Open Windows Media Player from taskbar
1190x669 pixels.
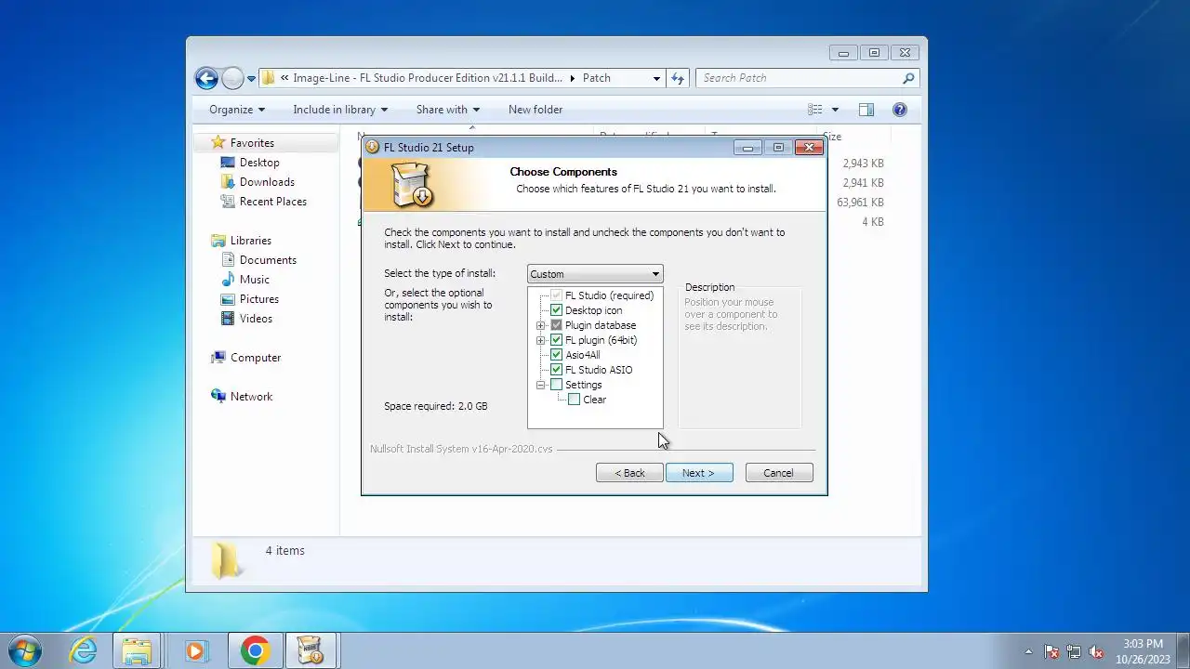(x=195, y=650)
